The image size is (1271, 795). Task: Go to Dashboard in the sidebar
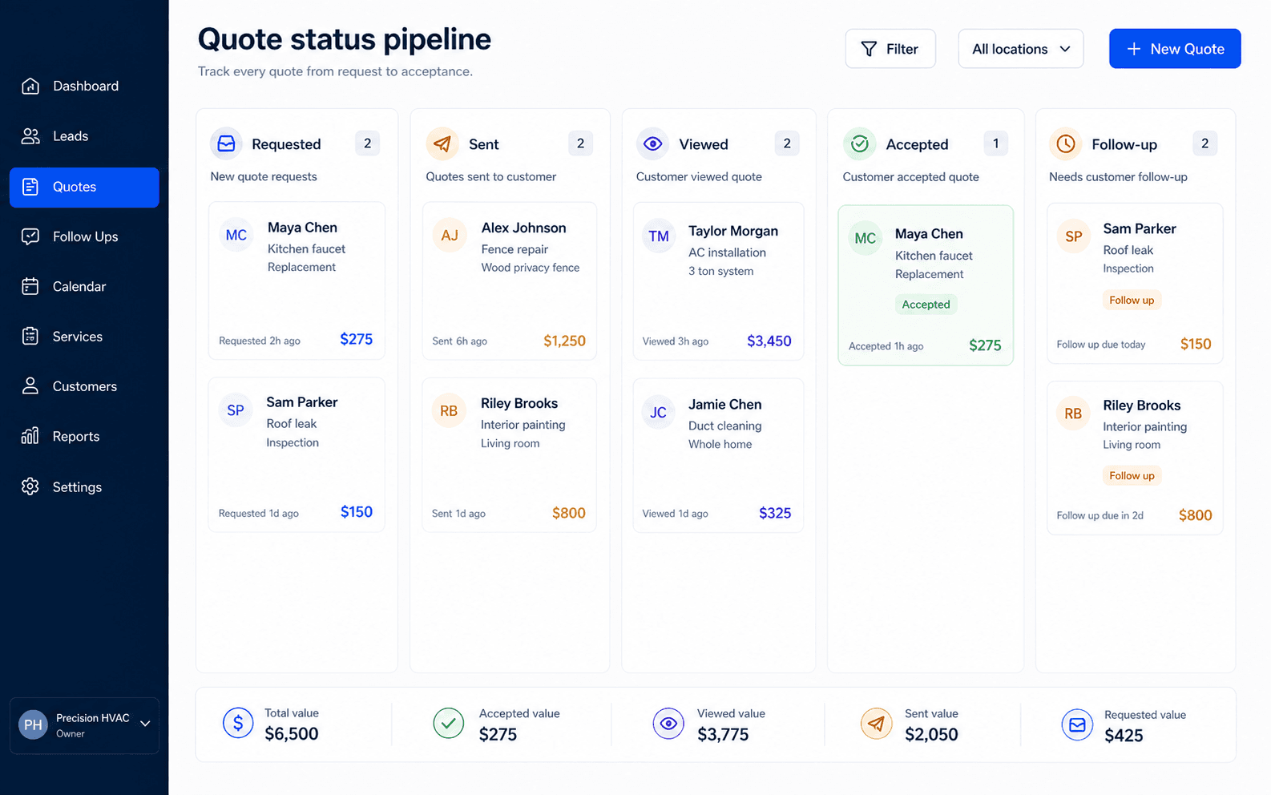click(84, 86)
